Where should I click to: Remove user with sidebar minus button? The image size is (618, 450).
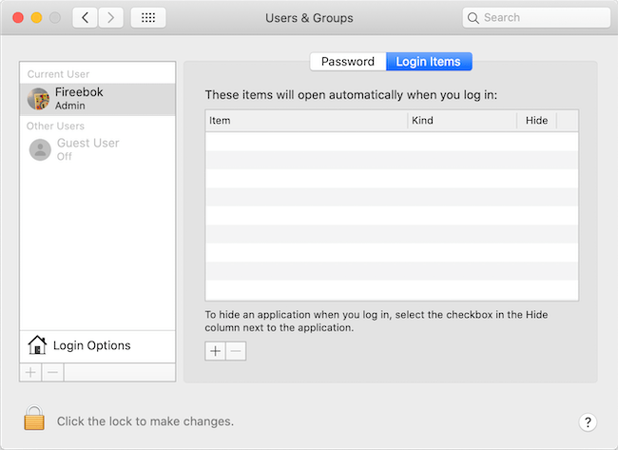pos(53,372)
